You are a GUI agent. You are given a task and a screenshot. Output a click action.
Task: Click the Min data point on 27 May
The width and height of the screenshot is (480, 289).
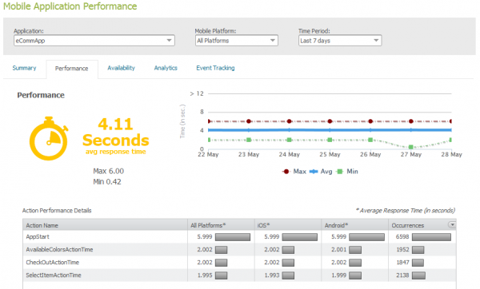[411, 147]
